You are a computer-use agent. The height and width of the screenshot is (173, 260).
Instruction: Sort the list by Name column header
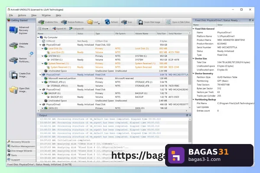[x=56, y=33]
